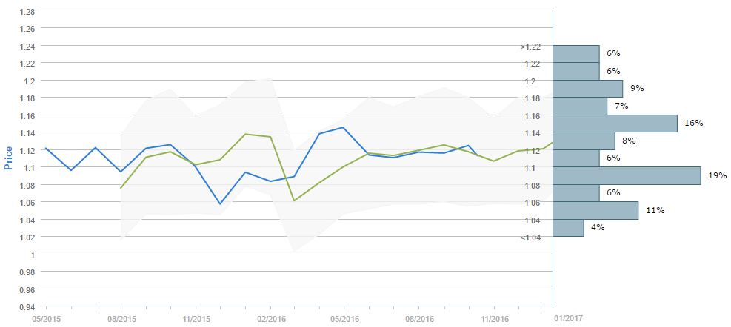This screenshot has height=327, width=731.
Task: Select the 8% histogram bar
Action: point(584,141)
